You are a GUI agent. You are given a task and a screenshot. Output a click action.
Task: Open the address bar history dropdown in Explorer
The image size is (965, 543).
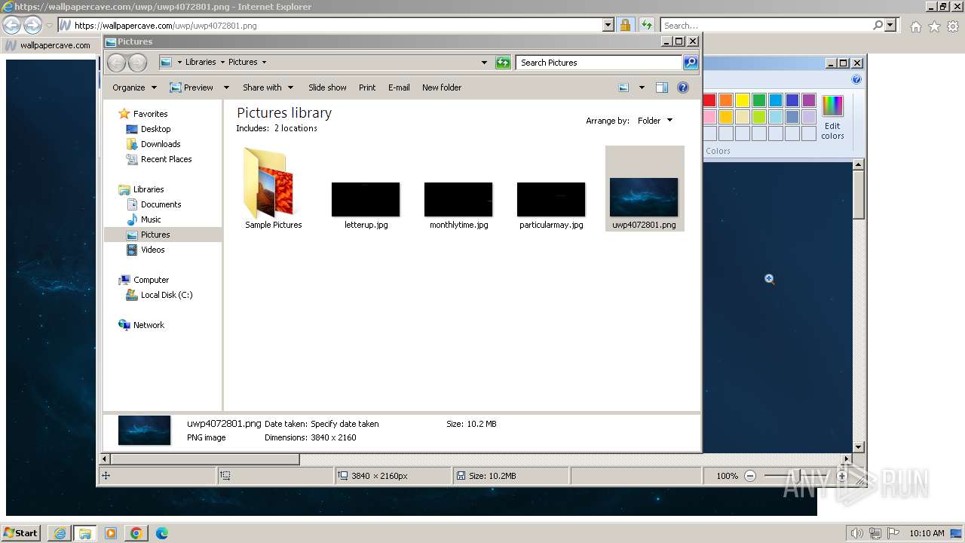coord(484,63)
